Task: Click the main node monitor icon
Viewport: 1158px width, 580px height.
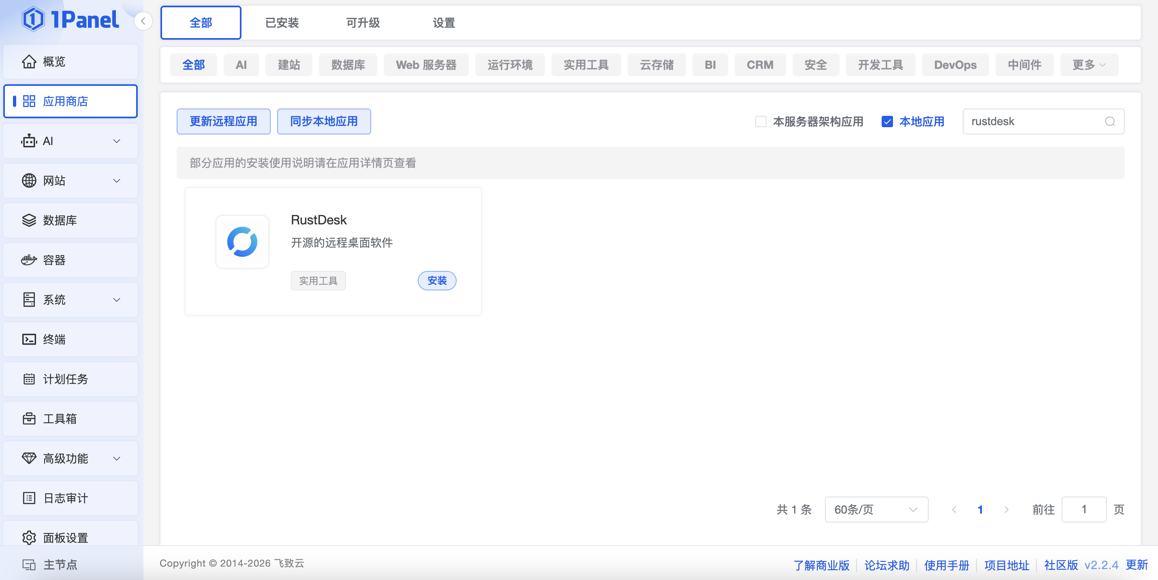Action: coord(29,565)
